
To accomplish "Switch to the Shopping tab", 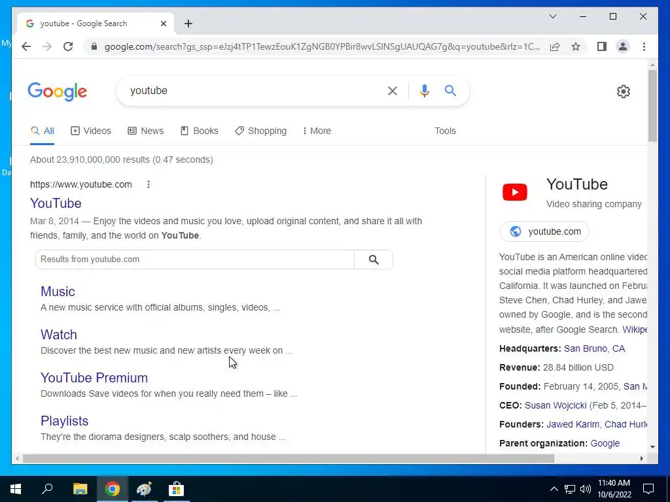I will [260, 131].
